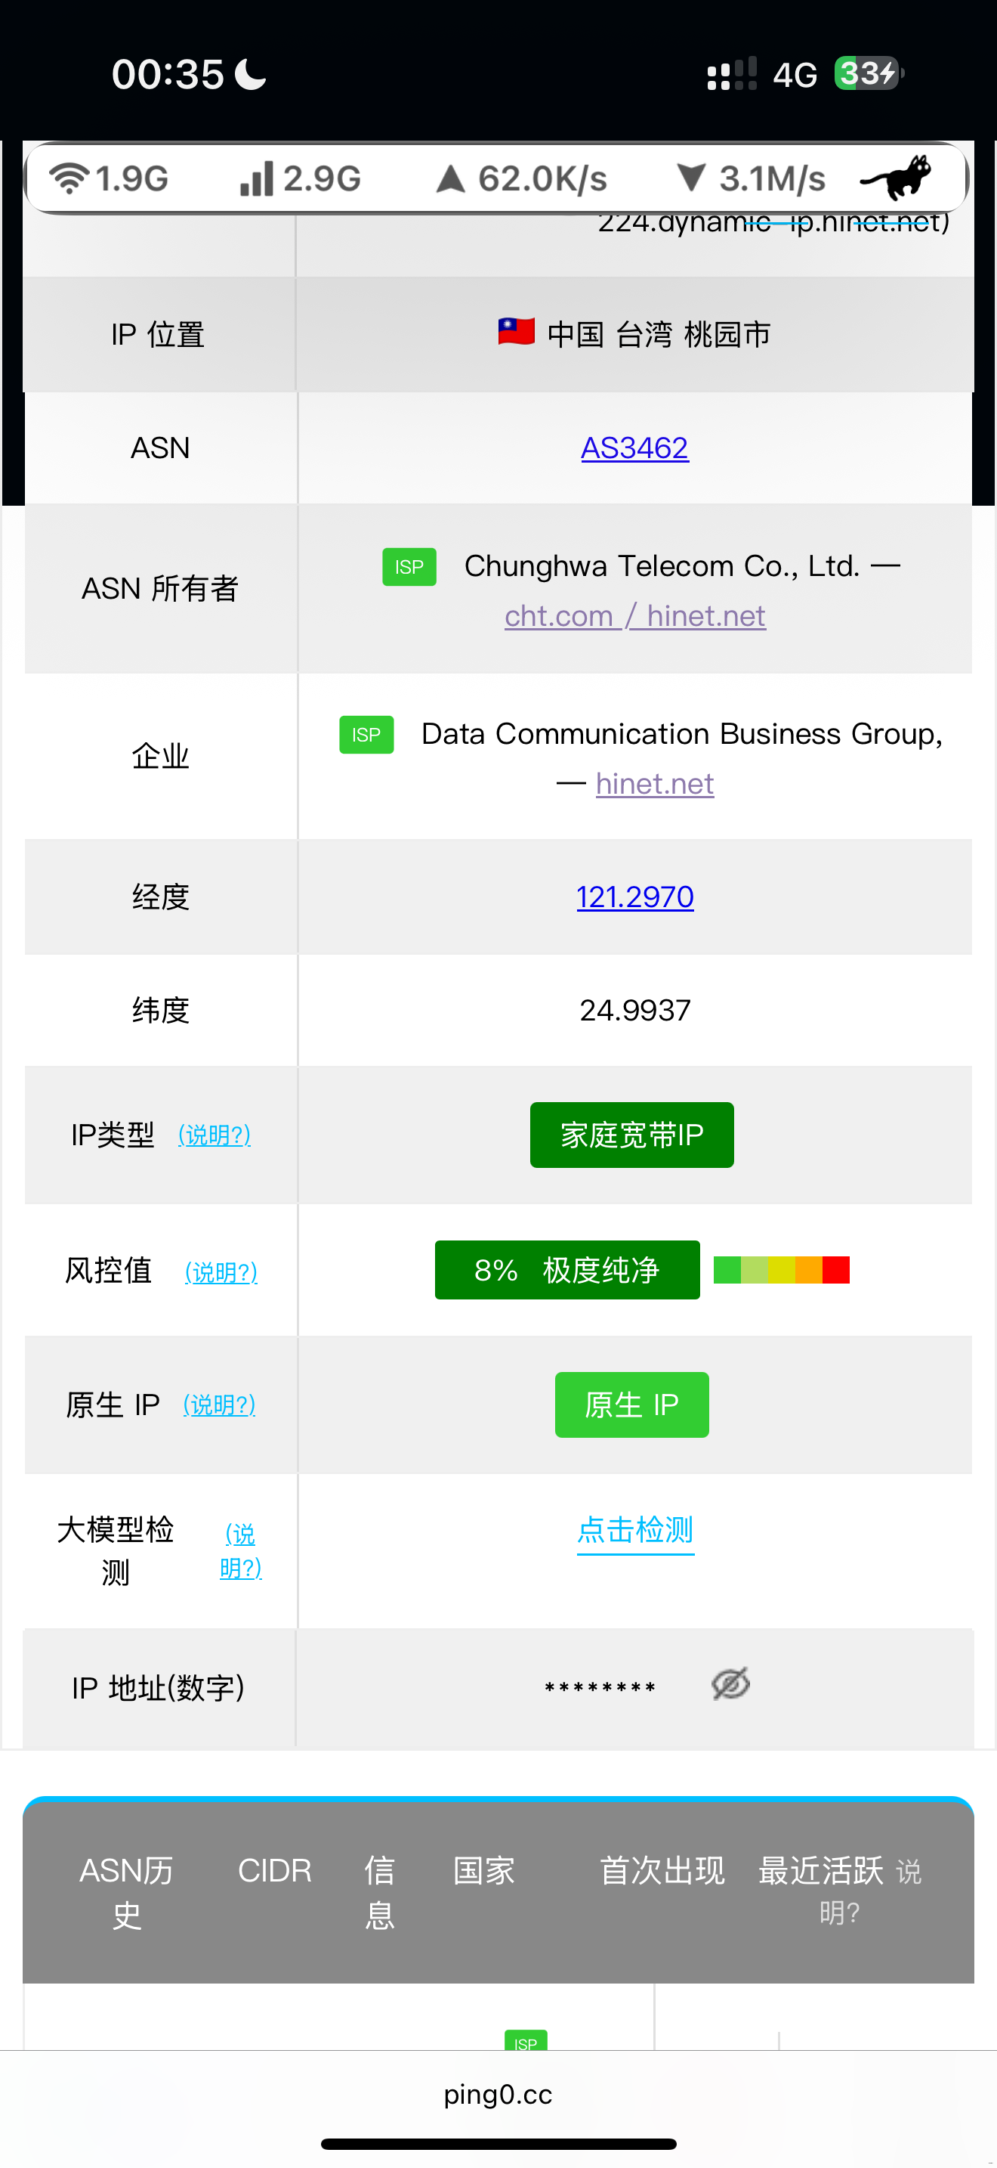997x2168 pixels.
Task: Tap the cellular data bars icon
Action: coord(256,178)
